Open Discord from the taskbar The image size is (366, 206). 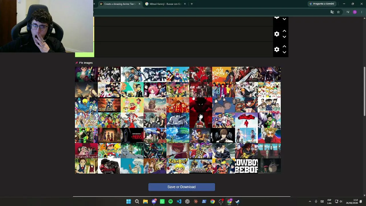[x=154, y=201]
